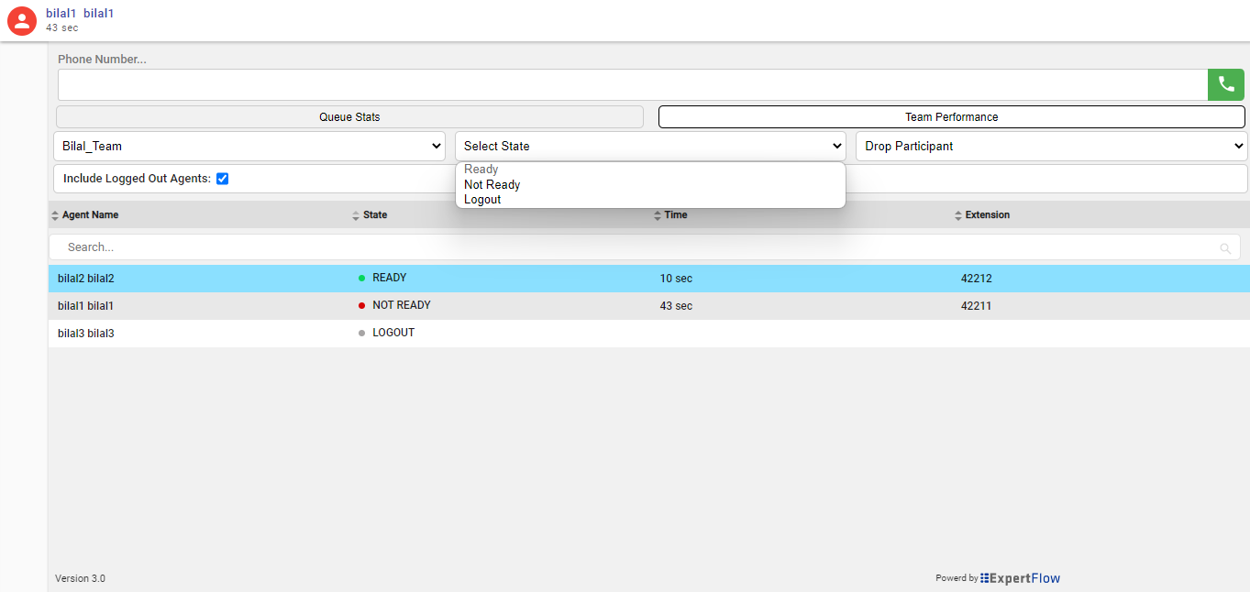The height and width of the screenshot is (592, 1250).
Task: Uncheck Include Logged Out Agents checkbox
Action: (222, 179)
